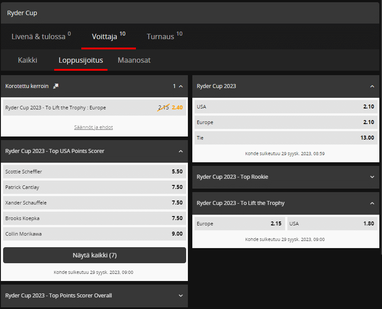Click the page scrollbar at right edge

click(x=381, y=127)
